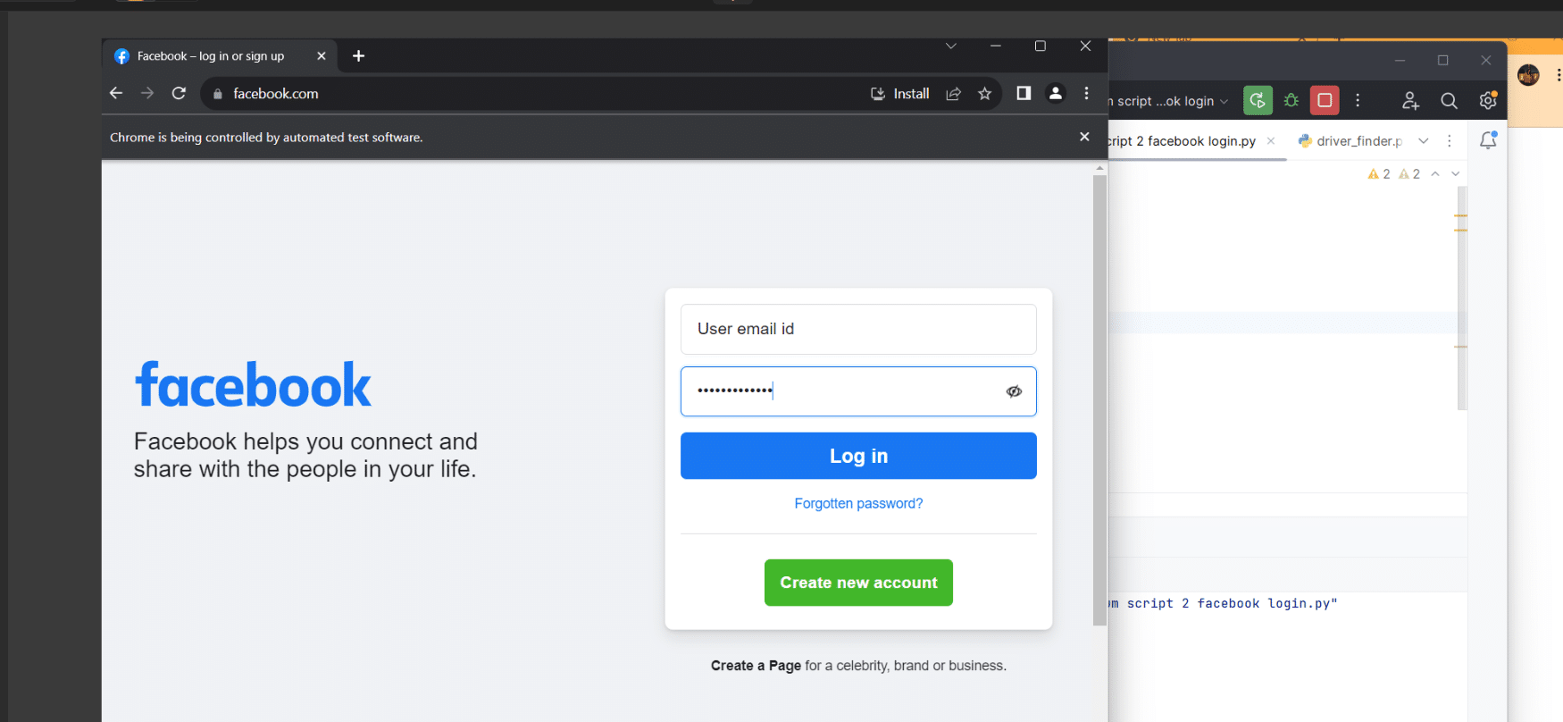Select the Facebook – log in or sign up tab
Screen dimensions: 1563x722
219,56
